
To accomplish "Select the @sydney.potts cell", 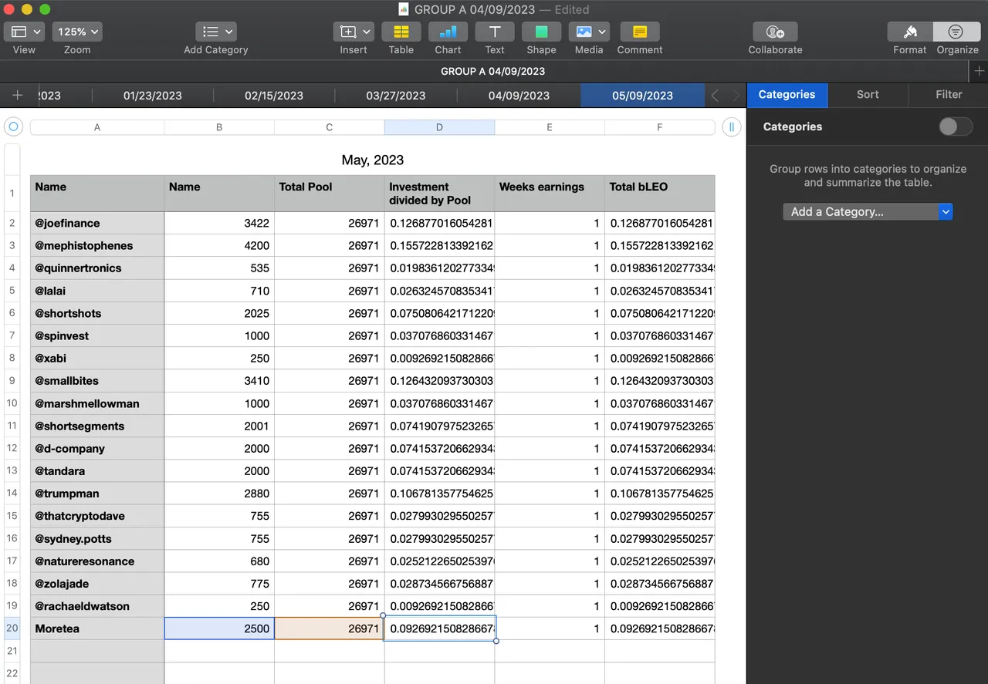I will pos(97,538).
